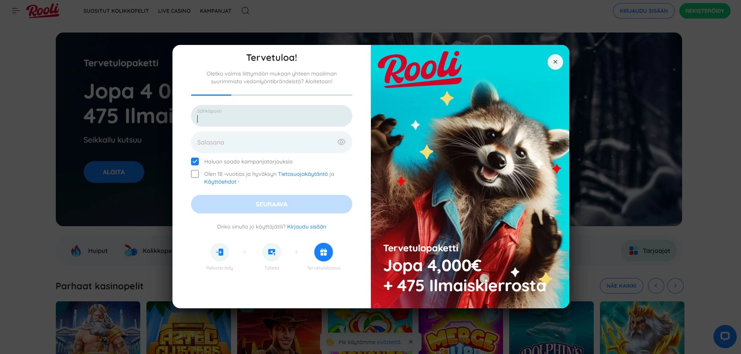Viewport: 741px width, 354px height.
Task: Click Rekisteröidy header button
Action: pyautogui.click(x=705, y=11)
